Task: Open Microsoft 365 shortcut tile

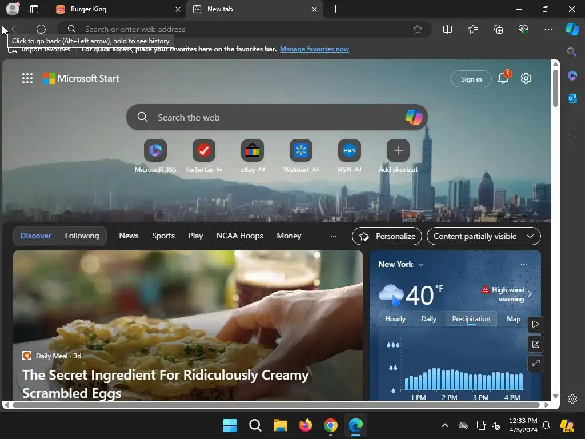Action: pyautogui.click(x=155, y=150)
